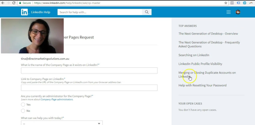Open Help with Resetting Your Password

[x=202, y=85]
